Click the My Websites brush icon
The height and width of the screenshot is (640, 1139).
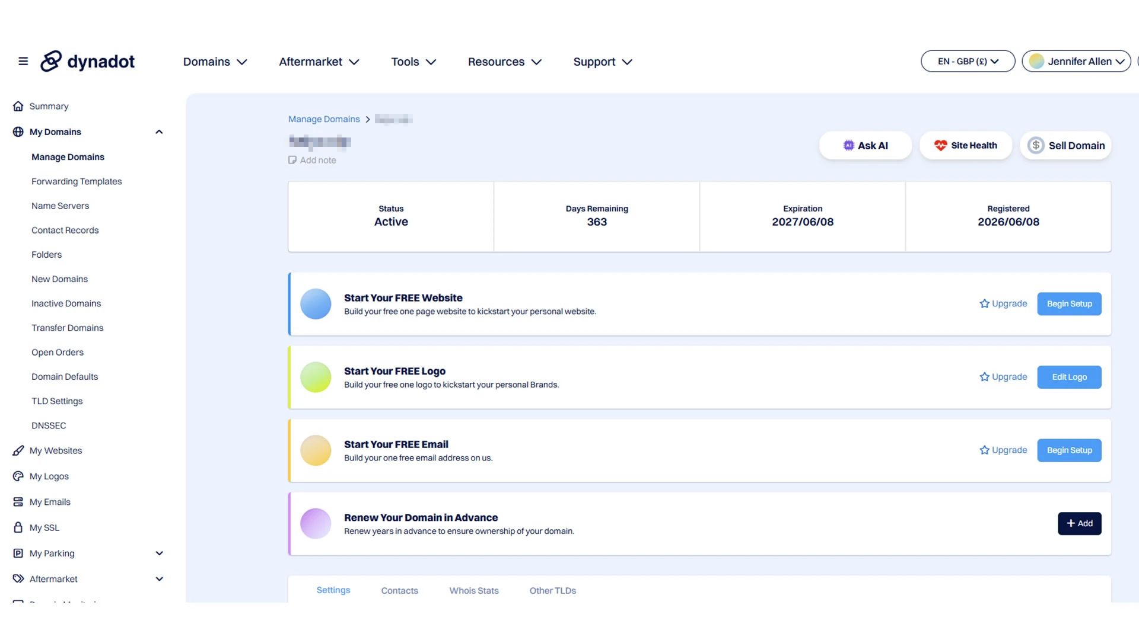(18, 450)
